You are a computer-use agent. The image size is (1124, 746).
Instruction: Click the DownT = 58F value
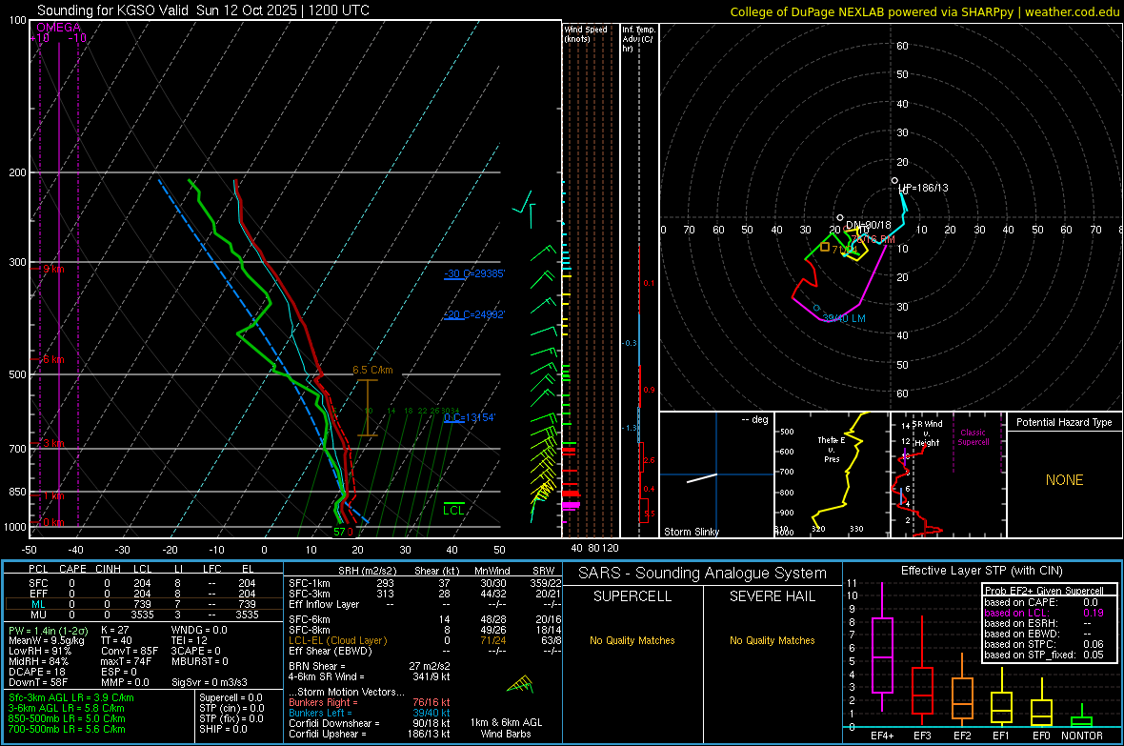tap(38, 682)
